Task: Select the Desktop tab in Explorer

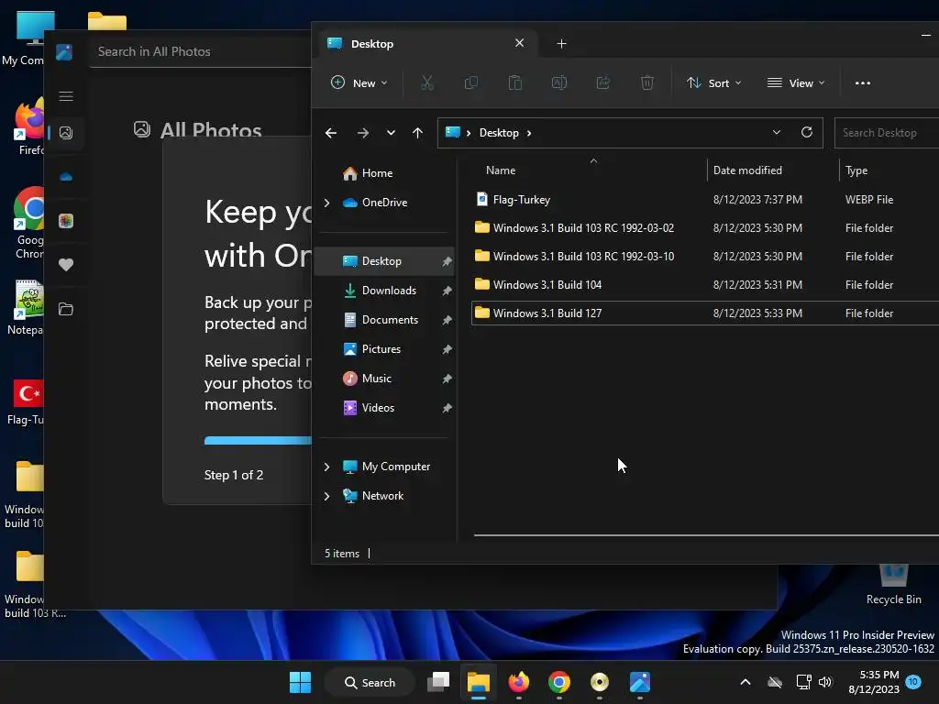Action: tap(428, 44)
